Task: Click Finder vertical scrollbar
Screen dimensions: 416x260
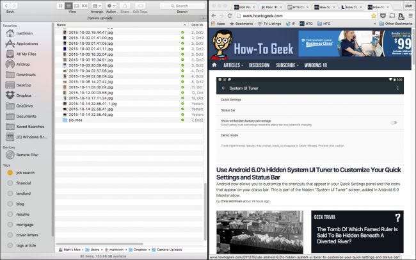Action: click(x=205, y=212)
